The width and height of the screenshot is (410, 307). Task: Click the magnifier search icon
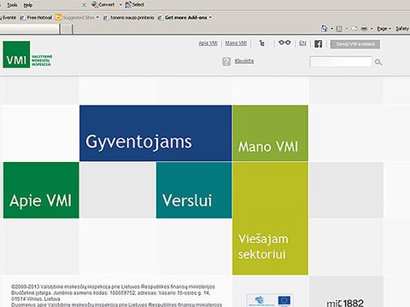click(x=378, y=62)
